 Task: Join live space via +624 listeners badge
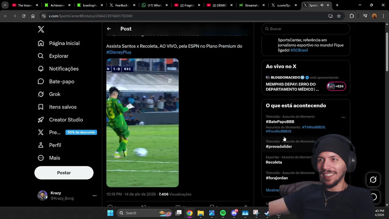point(336,86)
